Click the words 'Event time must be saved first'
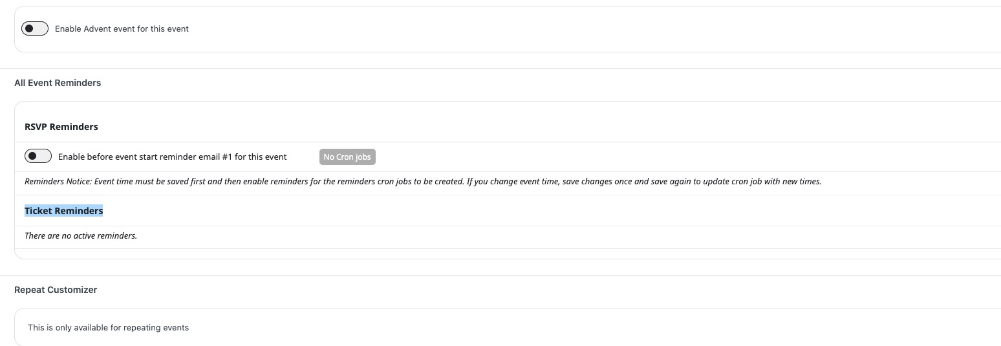This screenshot has height=346, width=1001. (151, 181)
